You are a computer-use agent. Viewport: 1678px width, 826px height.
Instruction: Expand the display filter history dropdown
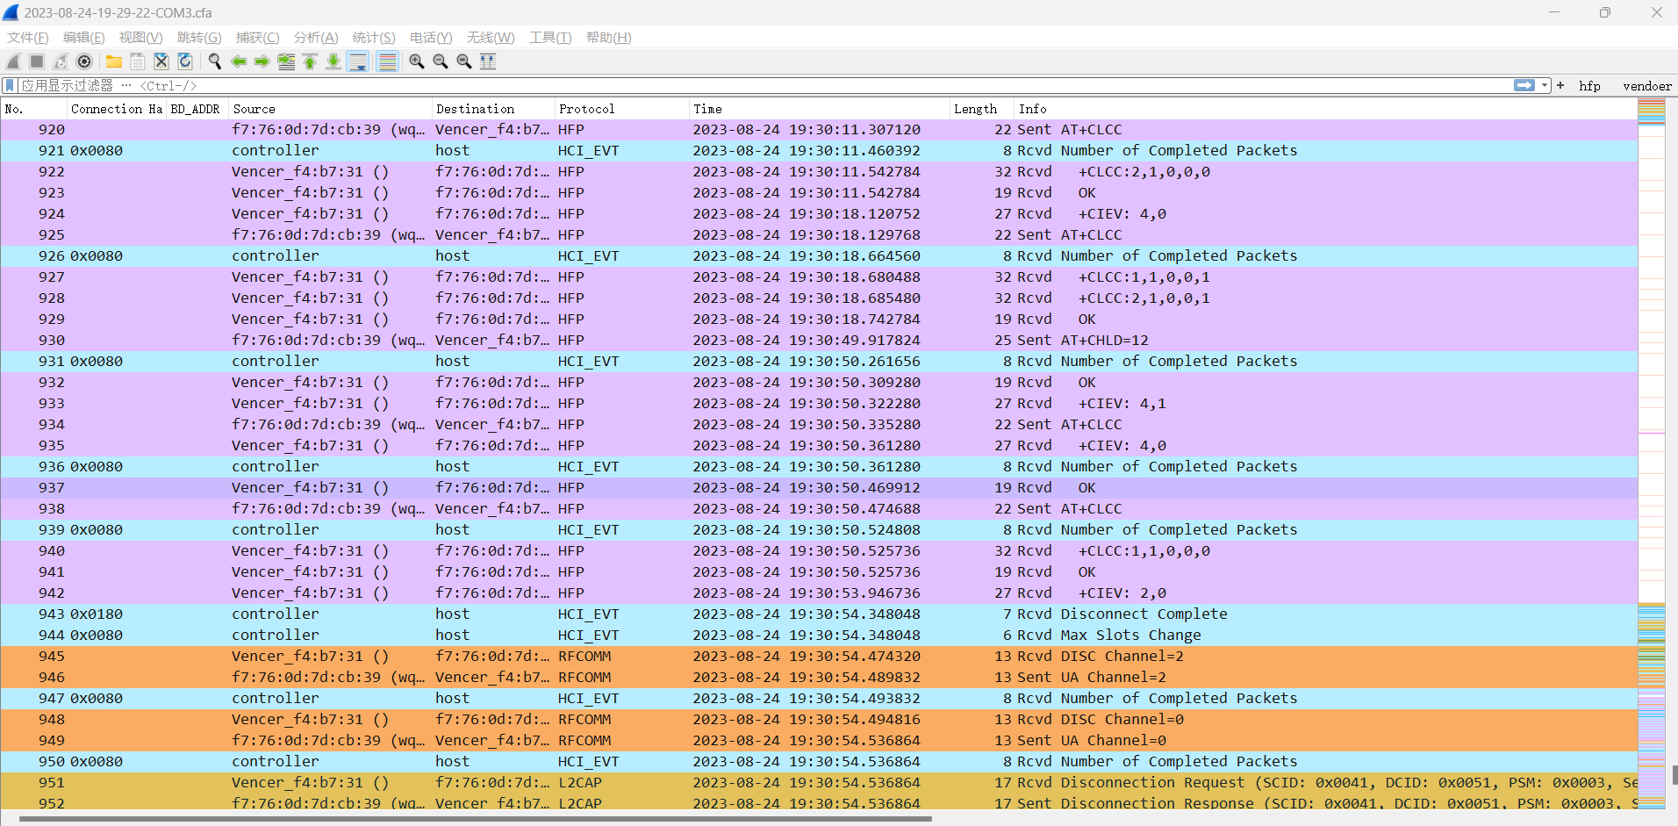pos(1545,85)
